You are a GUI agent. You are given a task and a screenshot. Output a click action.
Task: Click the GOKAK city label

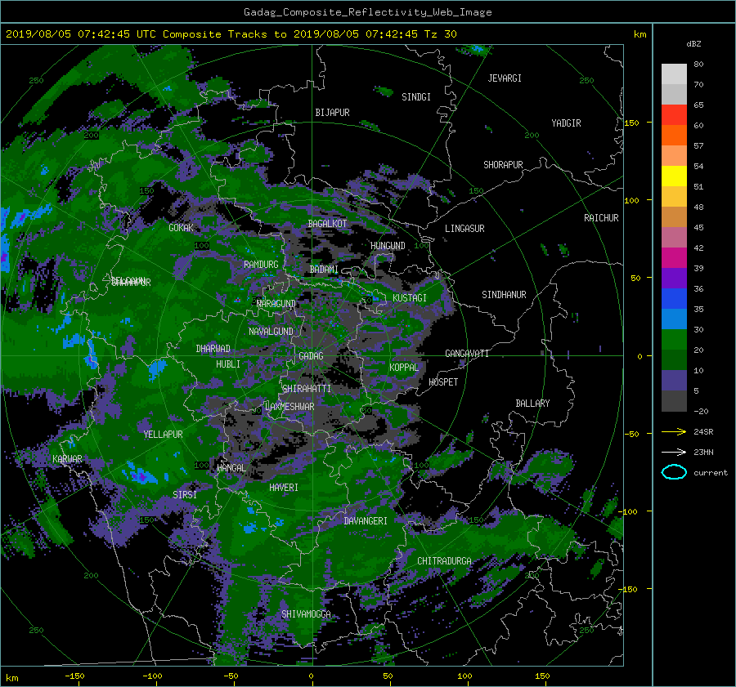(181, 228)
